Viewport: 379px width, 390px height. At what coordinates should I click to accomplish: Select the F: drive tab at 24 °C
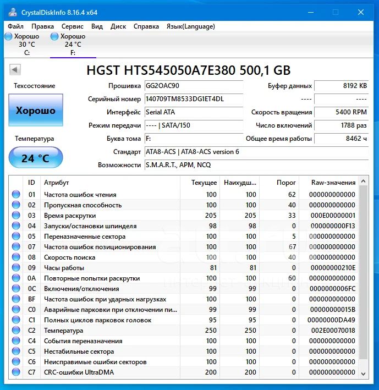click(73, 44)
